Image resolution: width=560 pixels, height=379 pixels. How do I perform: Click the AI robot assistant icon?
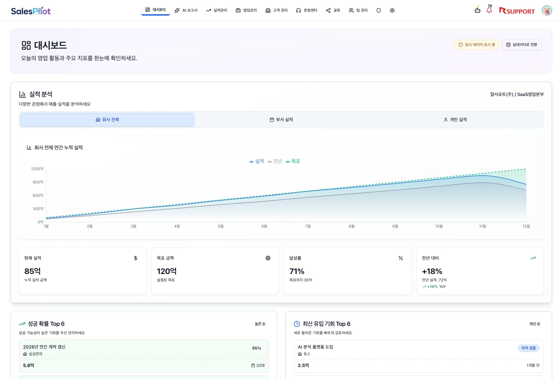477,10
